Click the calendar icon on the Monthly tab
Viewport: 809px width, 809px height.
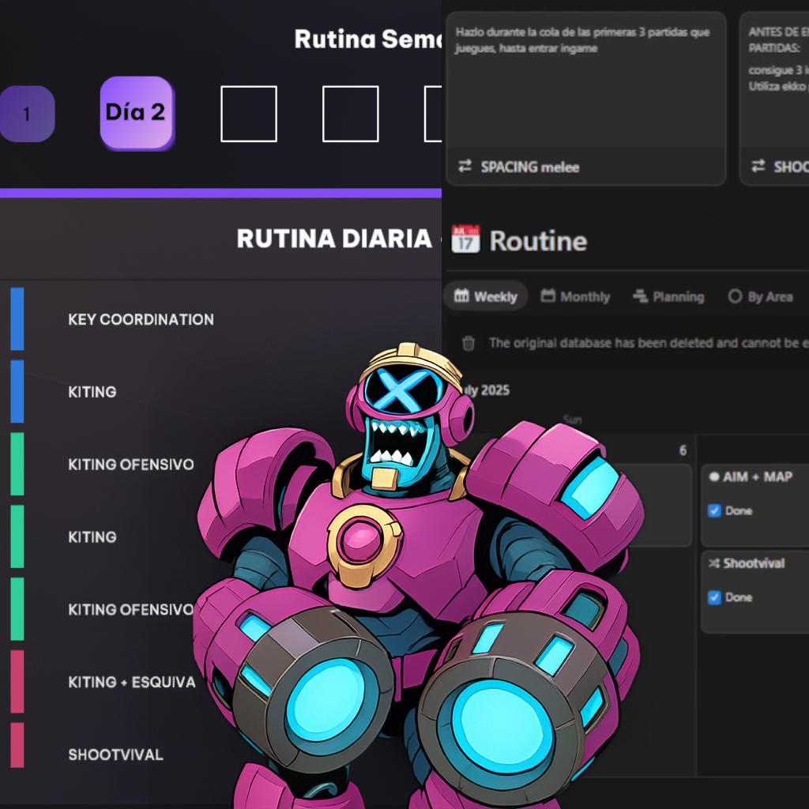(x=548, y=296)
